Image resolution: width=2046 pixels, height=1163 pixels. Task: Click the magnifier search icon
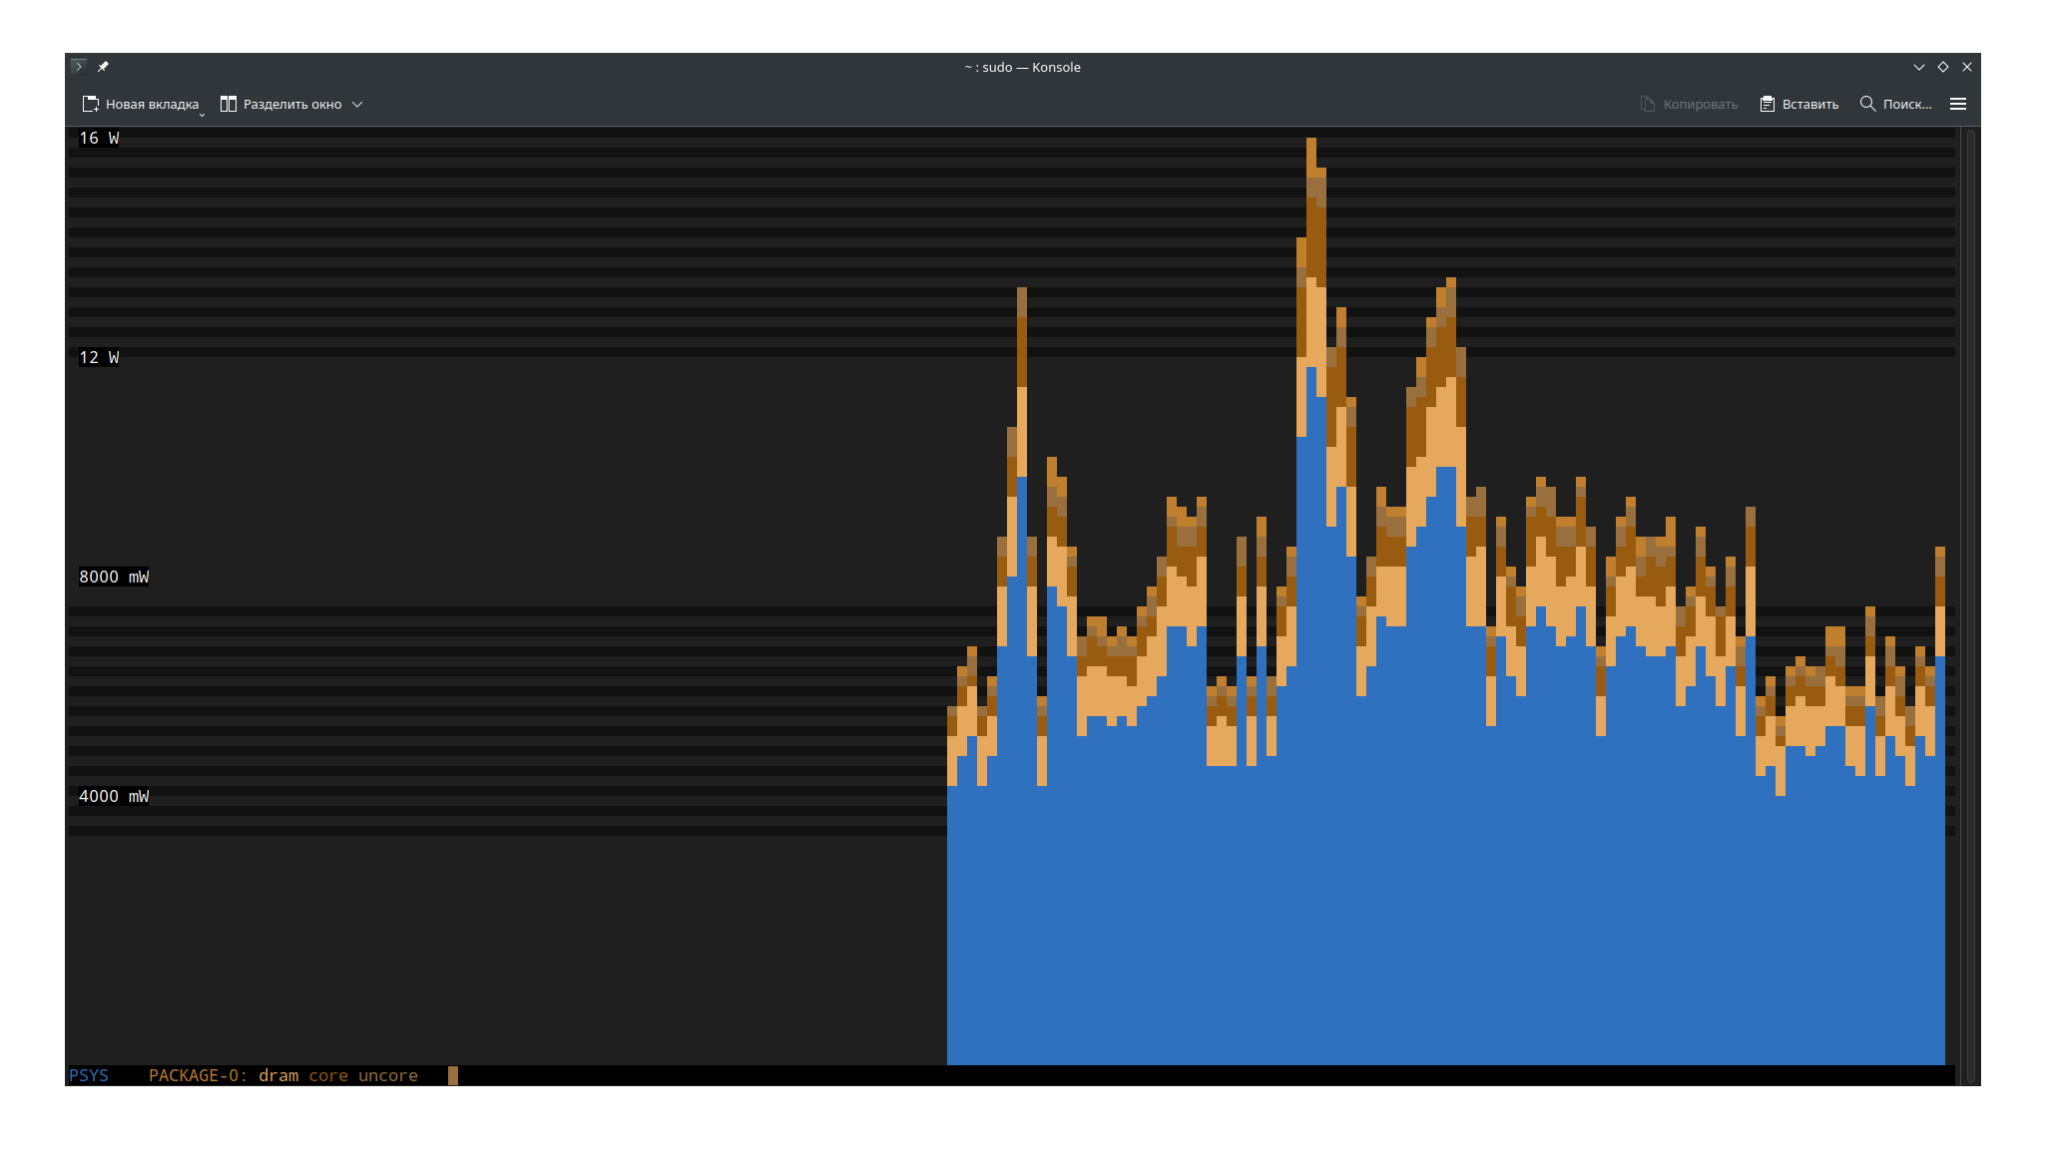(1867, 104)
